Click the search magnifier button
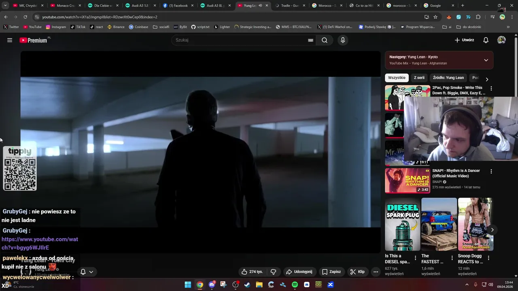This screenshot has height=291, width=518. (x=325, y=40)
